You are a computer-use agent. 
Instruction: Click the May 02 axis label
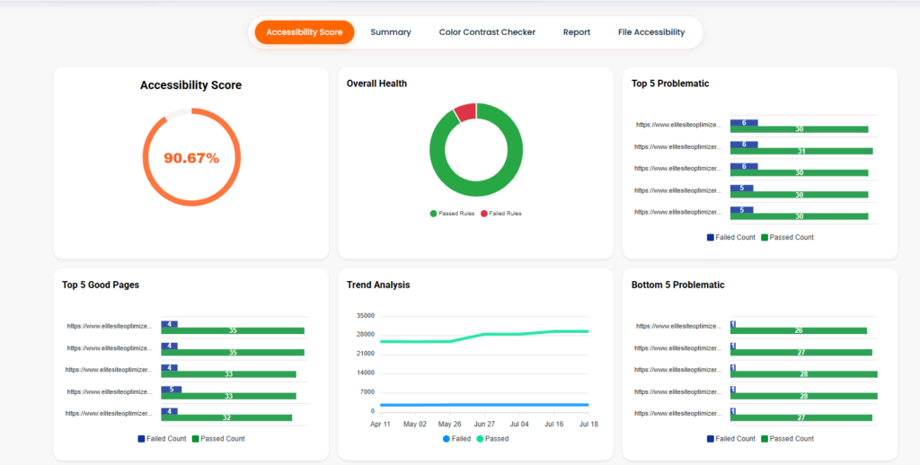pyautogui.click(x=415, y=424)
